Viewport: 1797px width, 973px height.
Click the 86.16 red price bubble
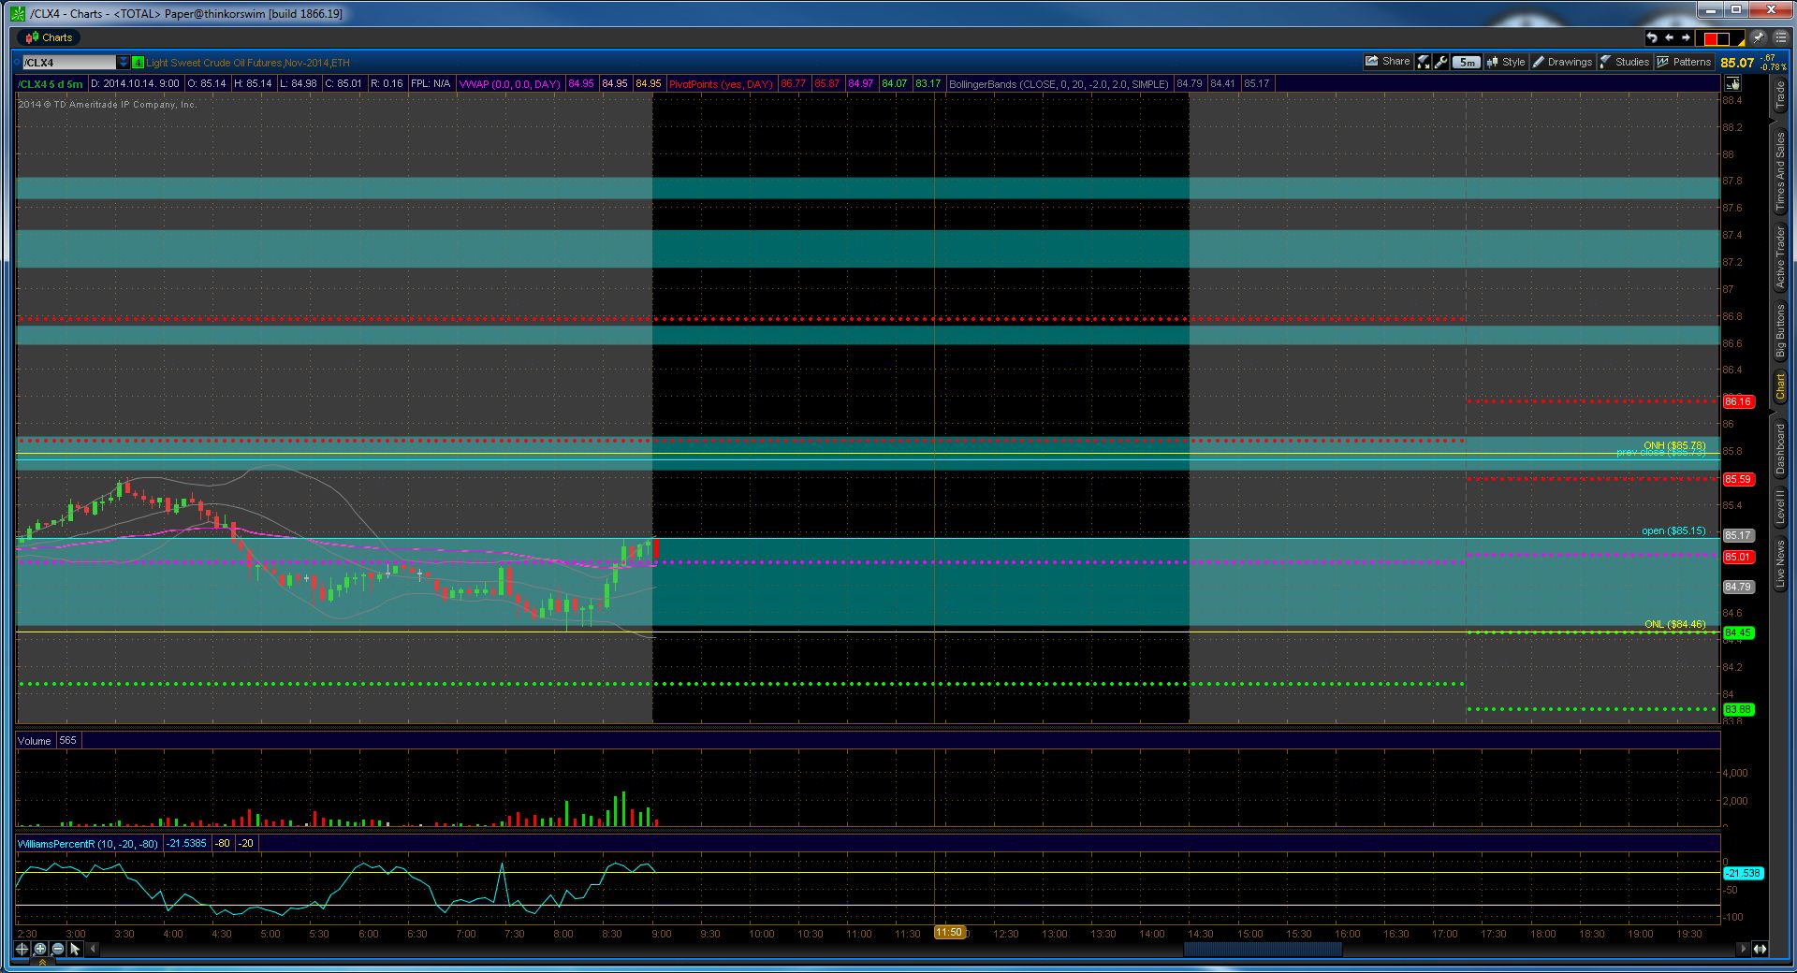1738,401
